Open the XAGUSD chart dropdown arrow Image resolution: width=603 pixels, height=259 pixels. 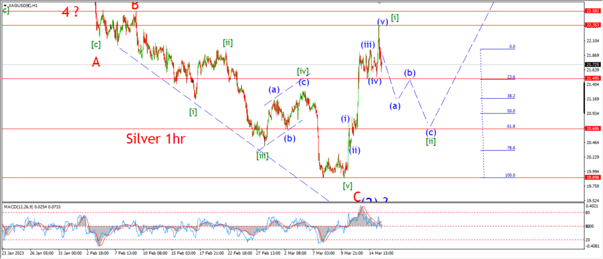[4, 5]
